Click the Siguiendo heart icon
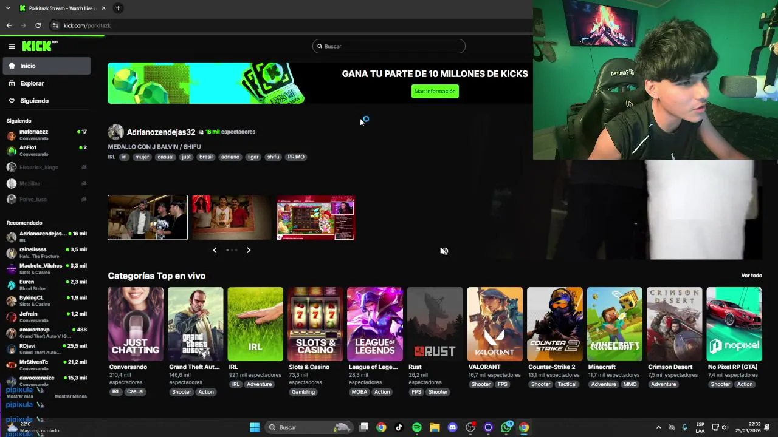The height and width of the screenshot is (437, 778). pos(12,101)
